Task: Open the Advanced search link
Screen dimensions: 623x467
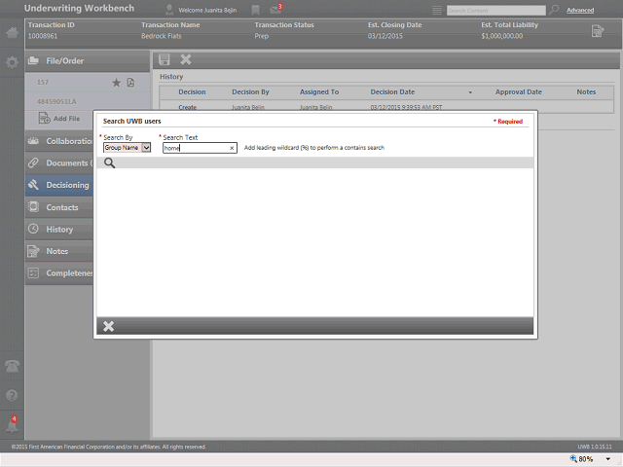Action: click(580, 11)
